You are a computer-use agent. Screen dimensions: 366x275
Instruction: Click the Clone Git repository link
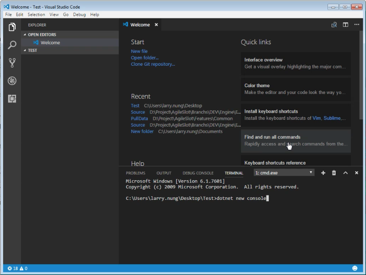pos(153,64)
